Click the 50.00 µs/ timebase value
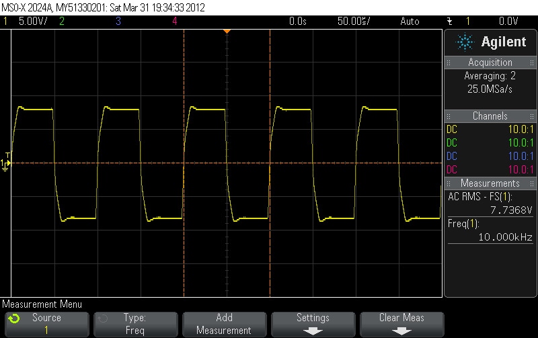 pyautogui.click(x=354, y=22)
